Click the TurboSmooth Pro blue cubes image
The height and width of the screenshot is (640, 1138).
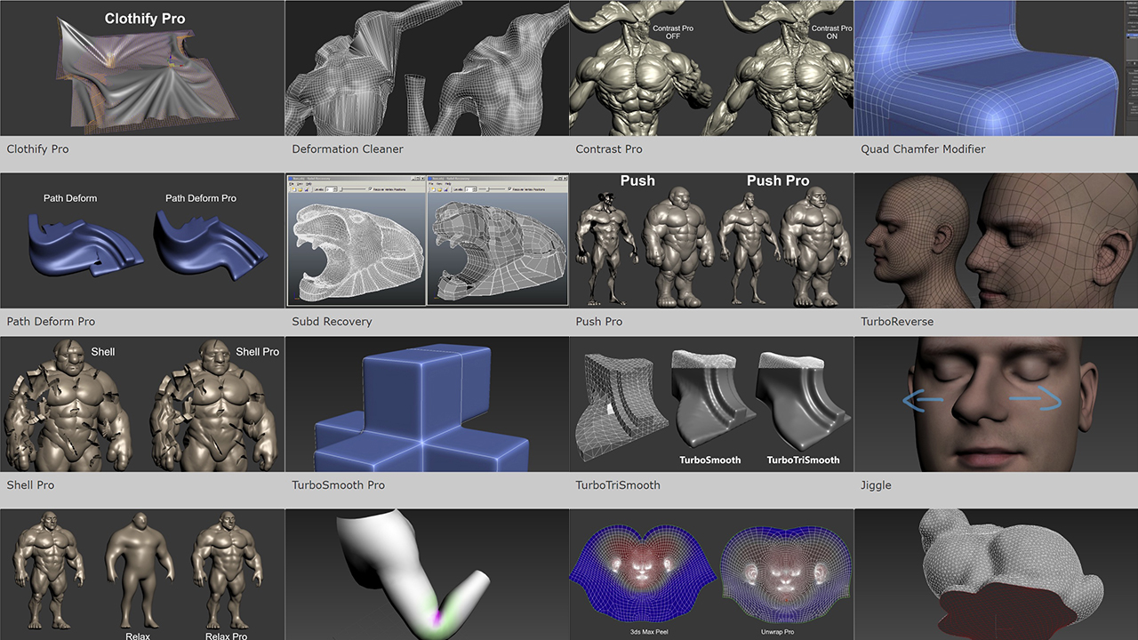click(x=427, y=404)
